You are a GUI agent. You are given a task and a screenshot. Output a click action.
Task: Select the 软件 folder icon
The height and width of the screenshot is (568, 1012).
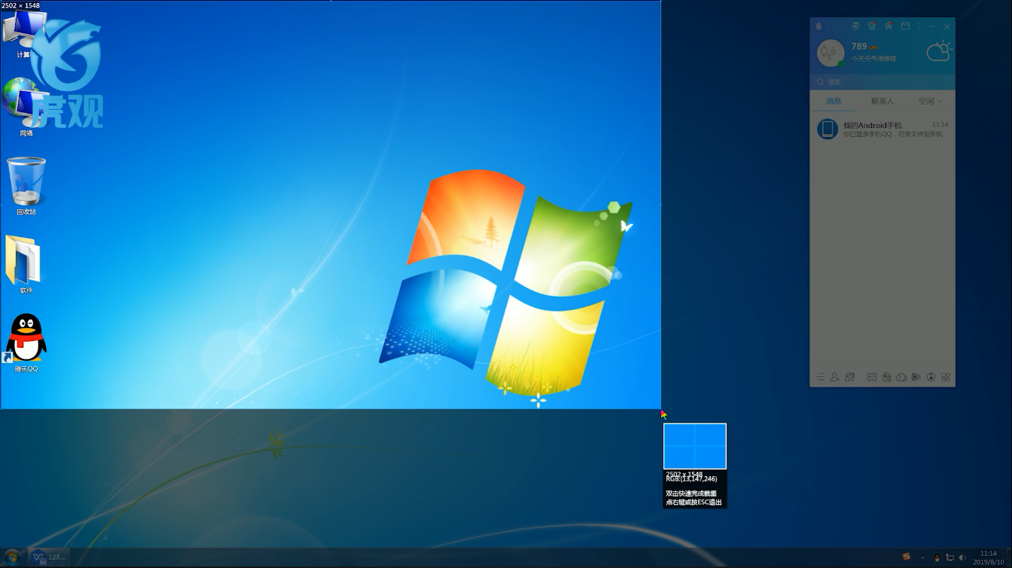[x=26, y=264]
